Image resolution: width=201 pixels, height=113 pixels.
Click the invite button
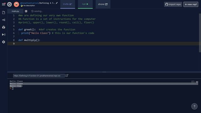coord(68,4)
